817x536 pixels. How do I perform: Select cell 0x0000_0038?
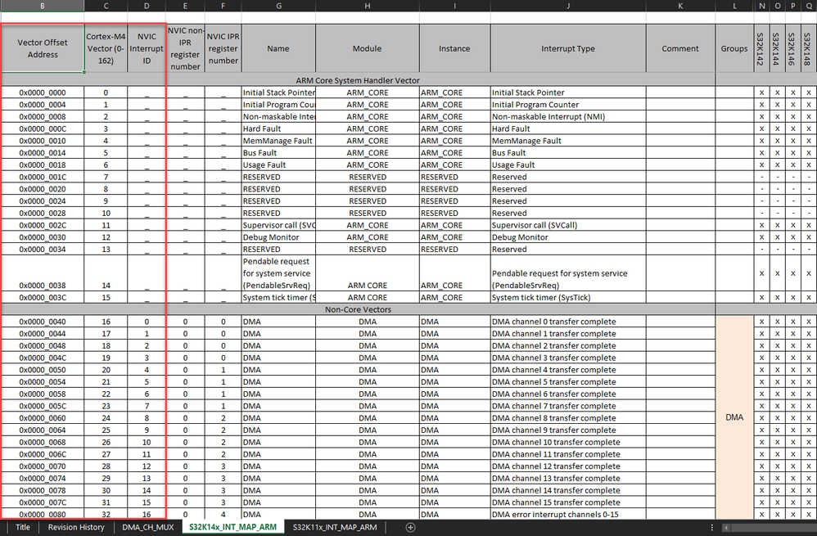[x=43, y=273]
